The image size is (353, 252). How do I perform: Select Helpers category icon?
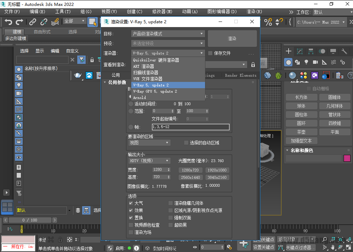click(324, 62)
